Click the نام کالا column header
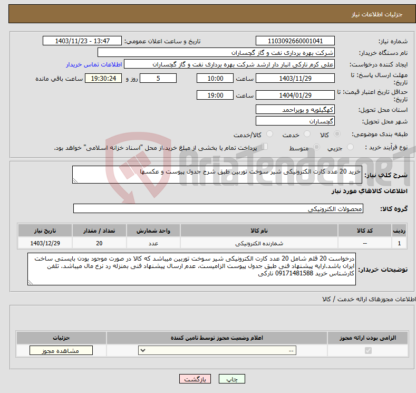 click(x=259, y=231)
